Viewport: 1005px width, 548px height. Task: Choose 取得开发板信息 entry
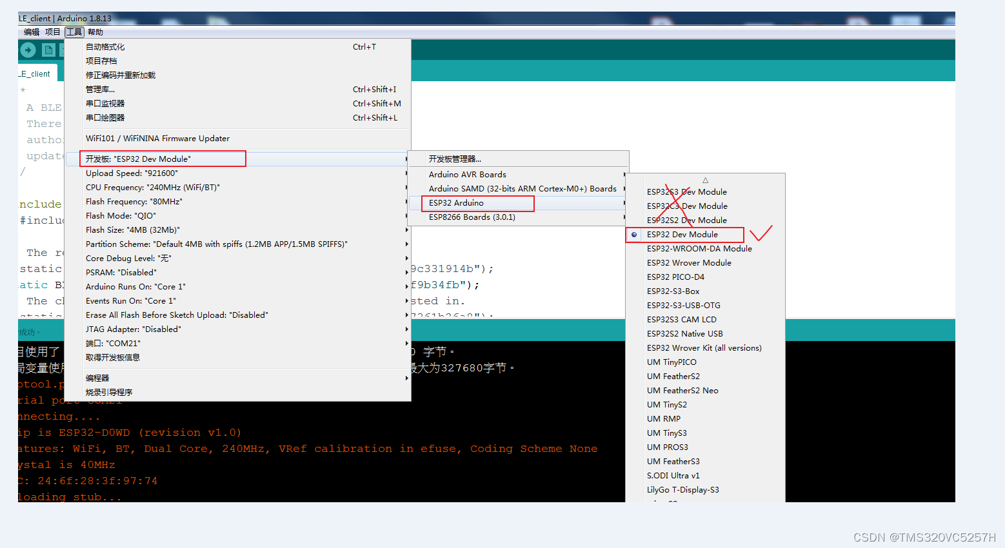click(238, 358)
